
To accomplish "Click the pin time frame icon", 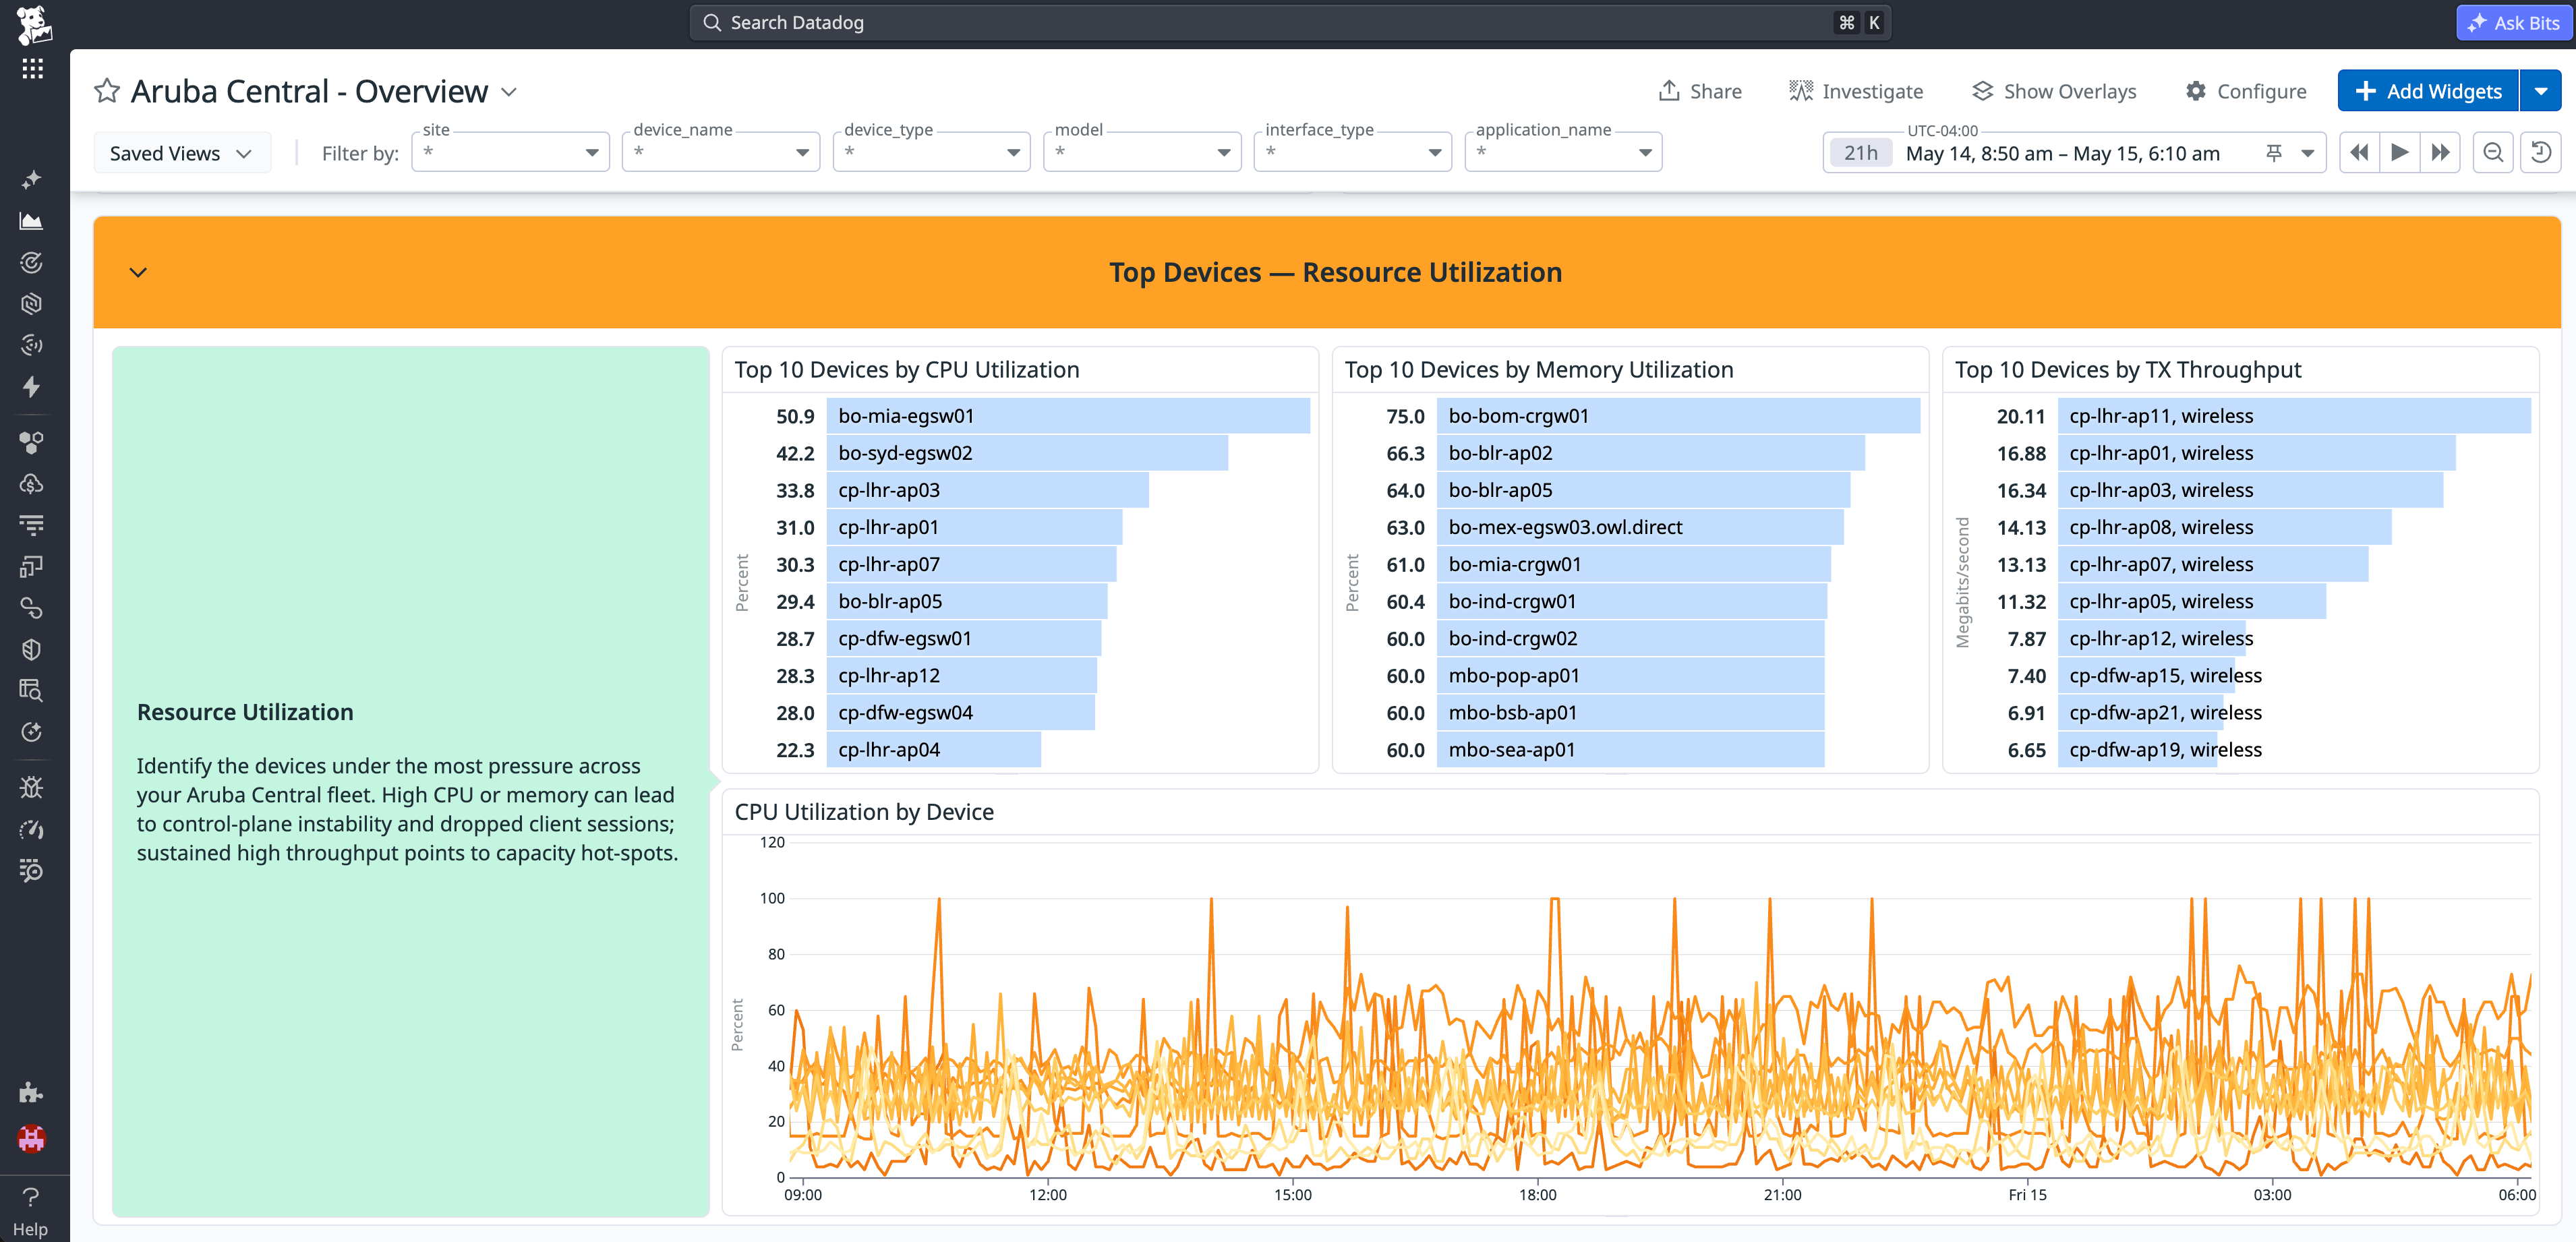I will 2274,153.
